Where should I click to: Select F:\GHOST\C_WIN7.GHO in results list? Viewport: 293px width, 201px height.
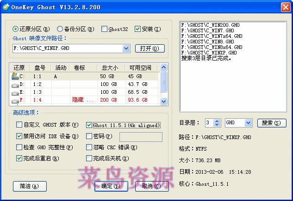coord(207,30)
